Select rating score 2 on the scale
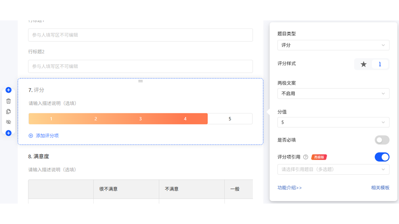The height and width of the screenshot is (224, 399). 96,118
